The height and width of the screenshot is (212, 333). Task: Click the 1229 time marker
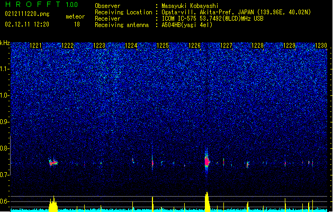pyautogui.click(x=289, y=46)
